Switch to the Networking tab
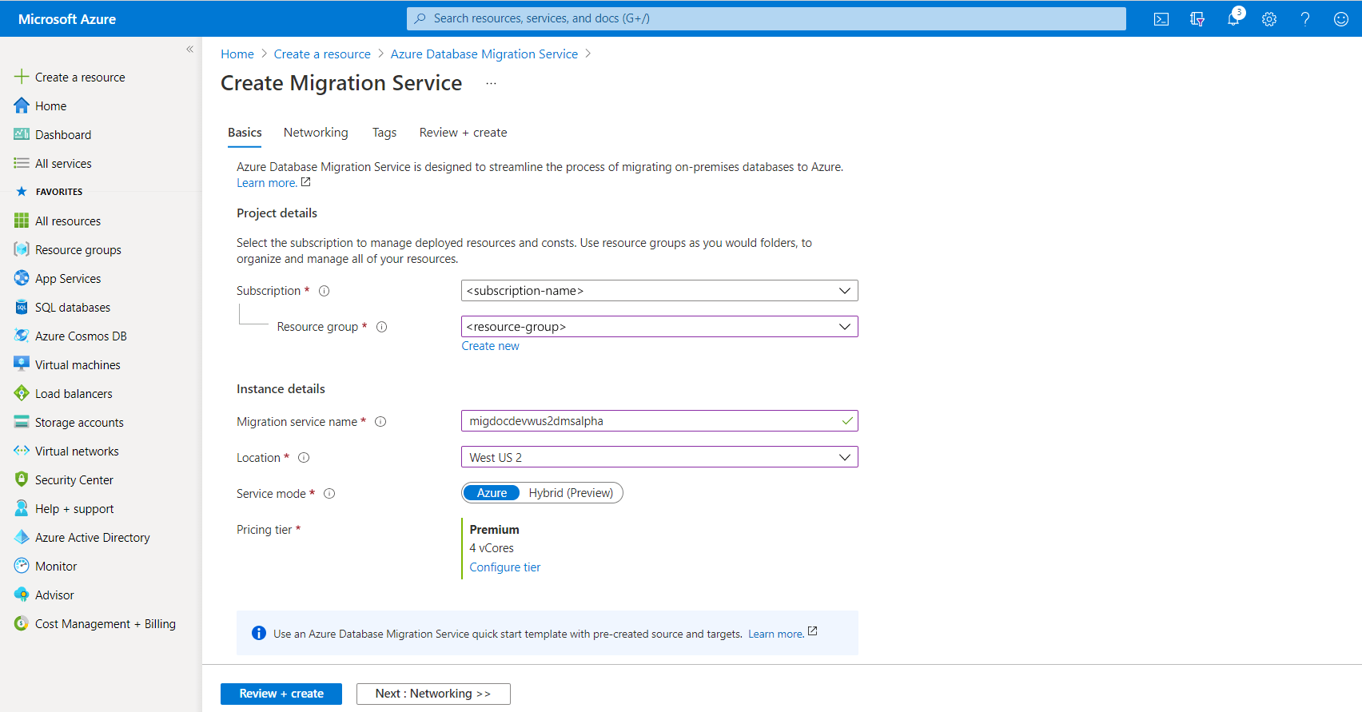This screenshot has width=1362, height=712. pyautogui.click(x=316, y=133)
